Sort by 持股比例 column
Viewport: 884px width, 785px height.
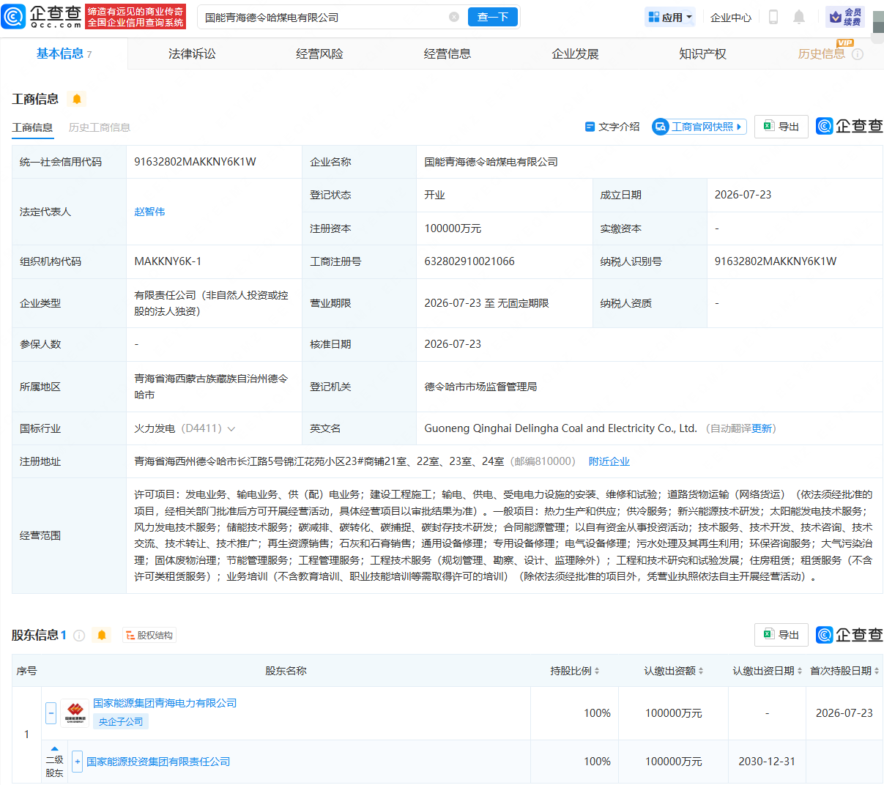tap(596, 671)
